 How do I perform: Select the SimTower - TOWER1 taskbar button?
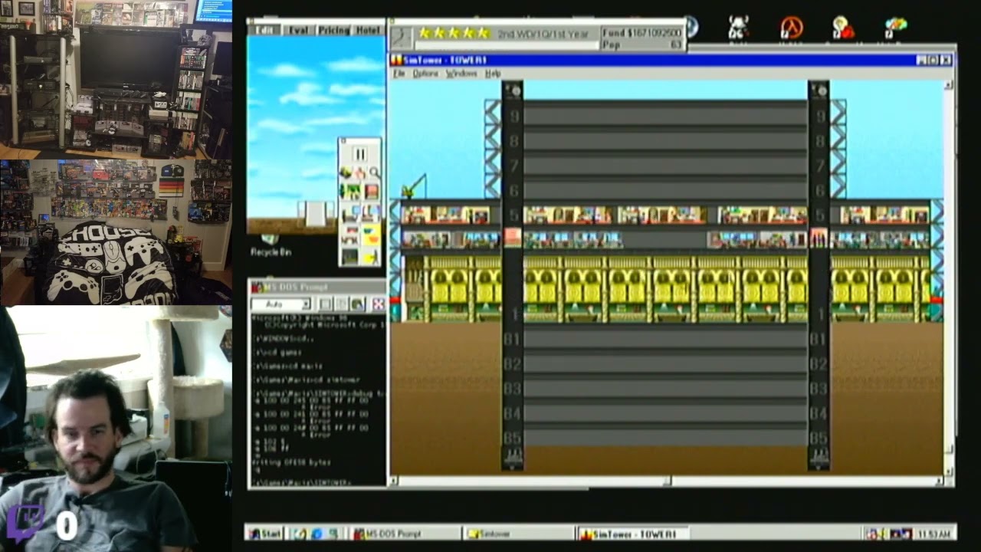633,534
